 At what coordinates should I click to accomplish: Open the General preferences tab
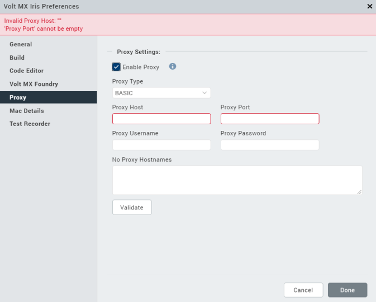[x=21, y=45]
